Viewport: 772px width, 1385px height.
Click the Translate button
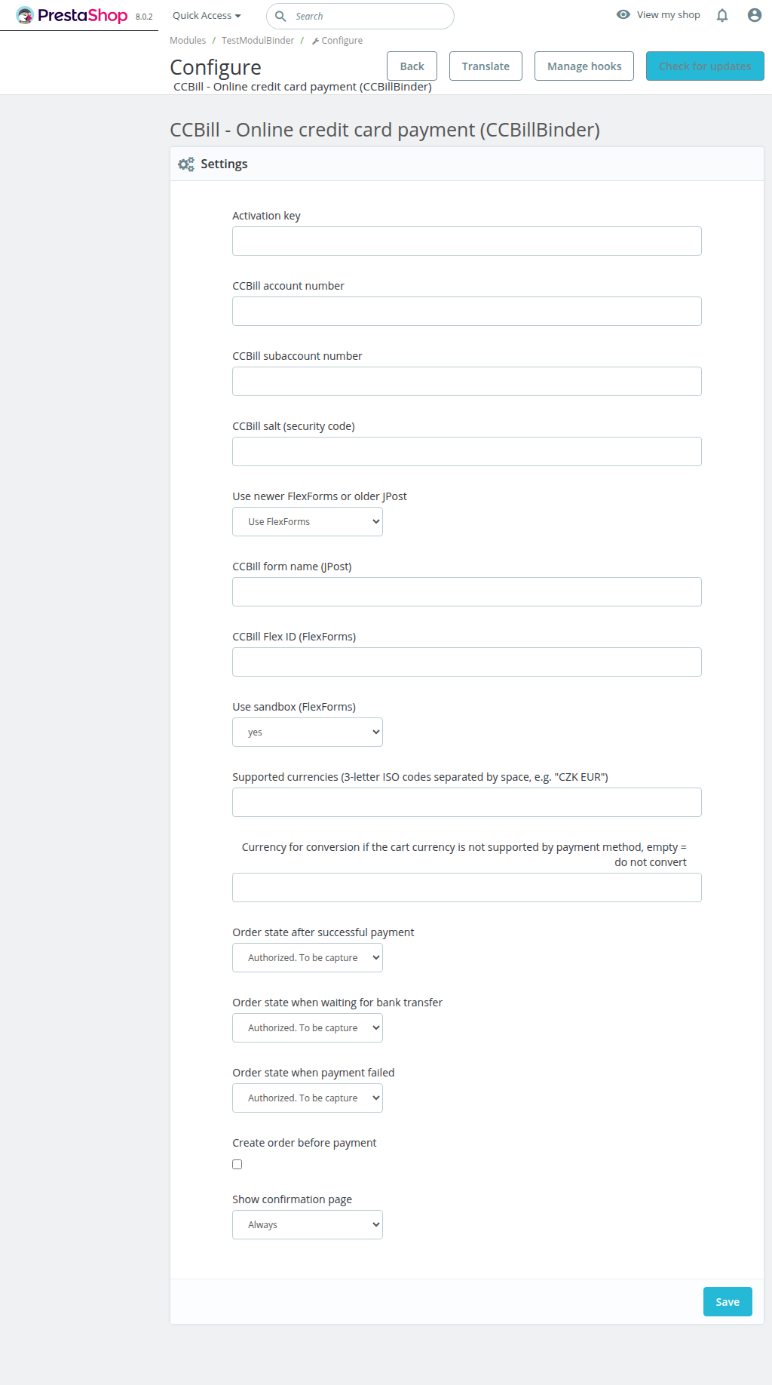486,66
